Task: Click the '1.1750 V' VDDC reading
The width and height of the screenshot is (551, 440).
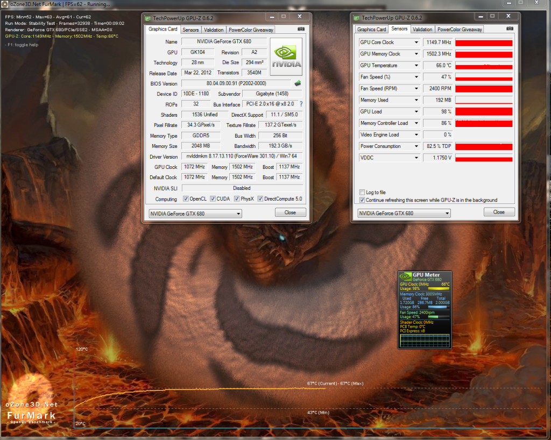Action: [x=438, y=158]
